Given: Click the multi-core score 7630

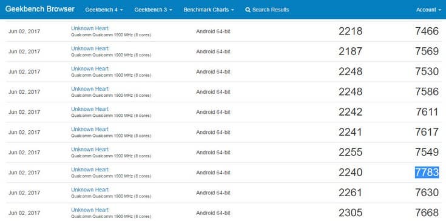Looking at the screenshot, I should (427, 193).
